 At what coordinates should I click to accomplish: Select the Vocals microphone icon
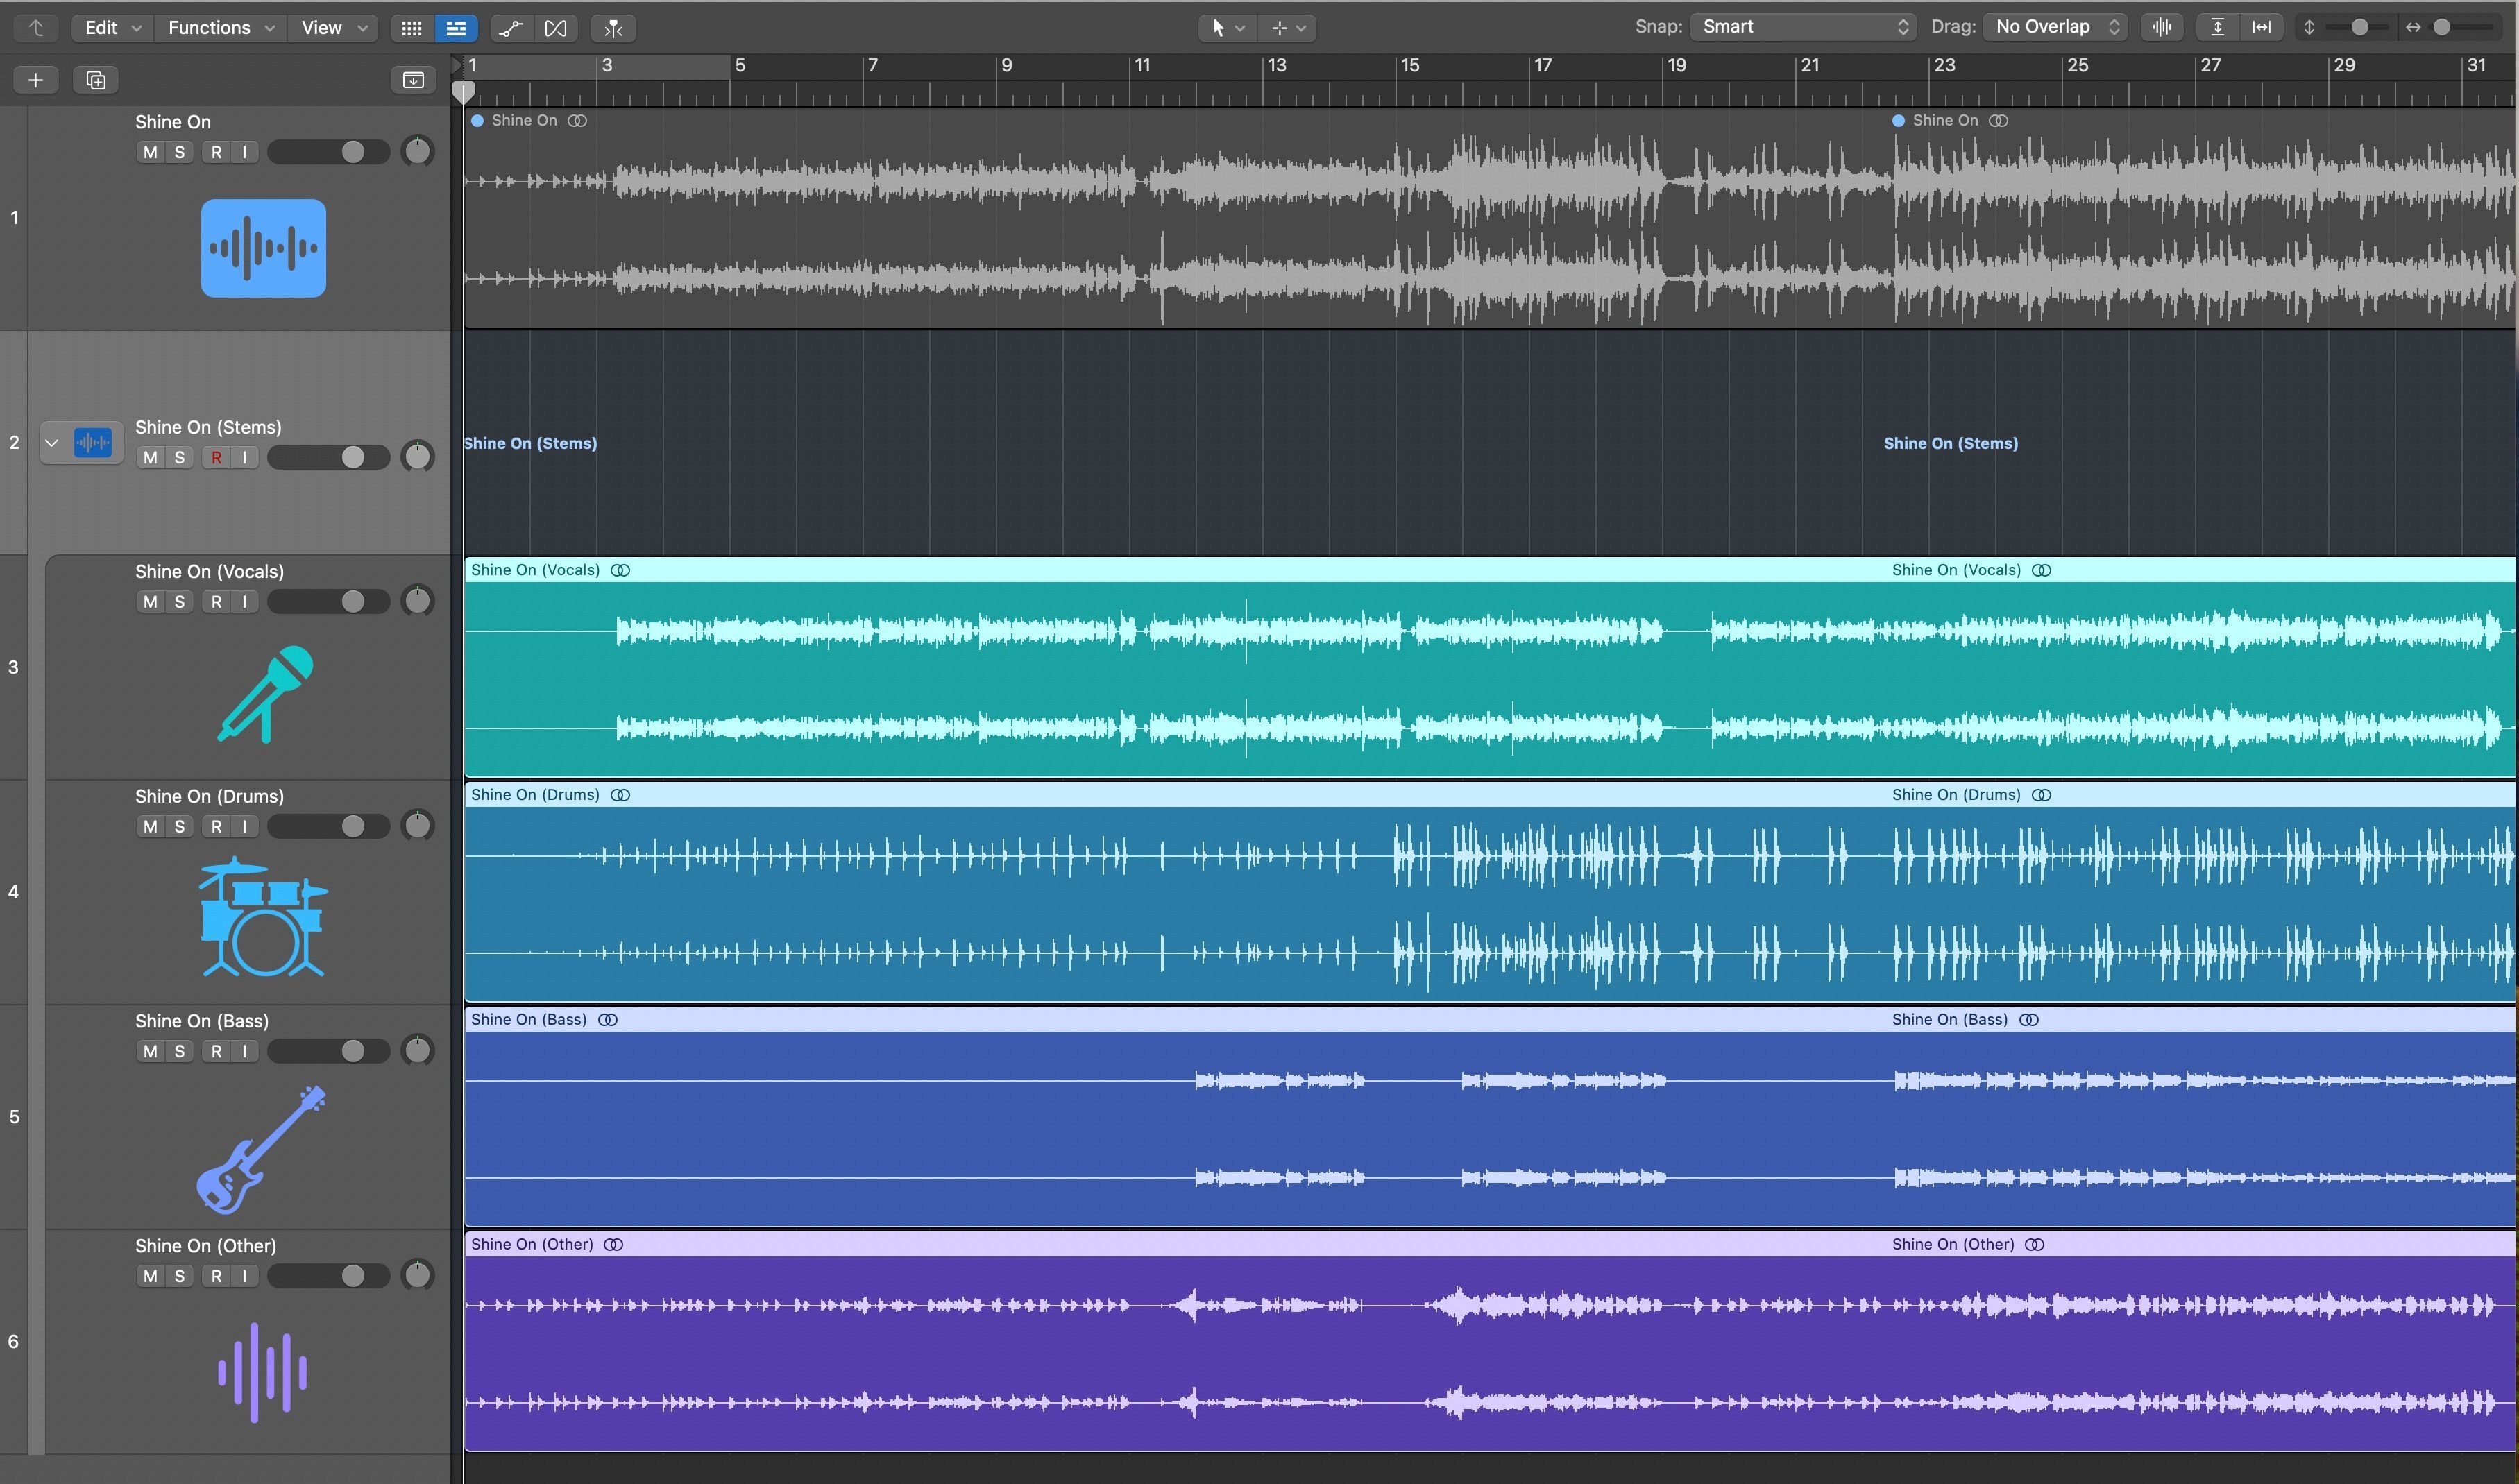pyautogui.click(x=265, y=694)
